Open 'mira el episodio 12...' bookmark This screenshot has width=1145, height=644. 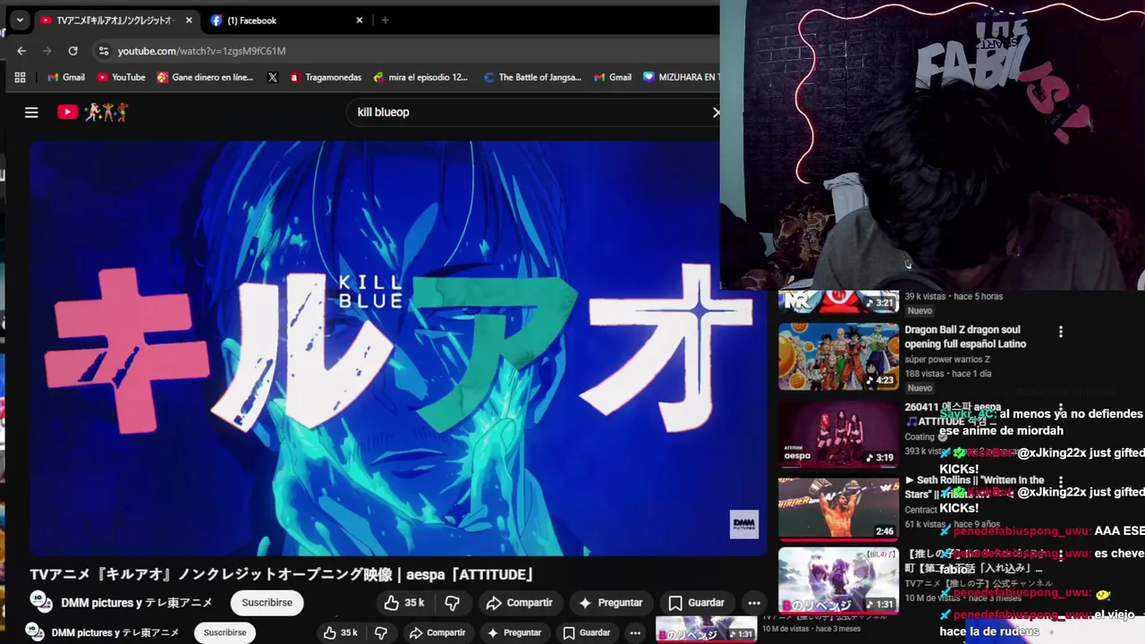[x=420, y=78]
